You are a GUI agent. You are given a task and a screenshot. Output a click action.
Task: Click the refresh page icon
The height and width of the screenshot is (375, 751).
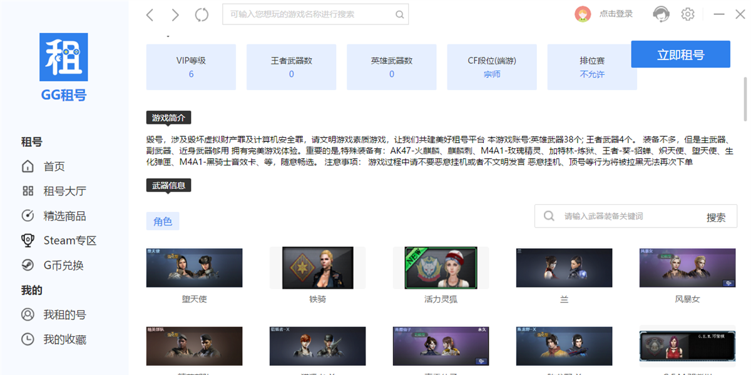click(x=202, y=15)
